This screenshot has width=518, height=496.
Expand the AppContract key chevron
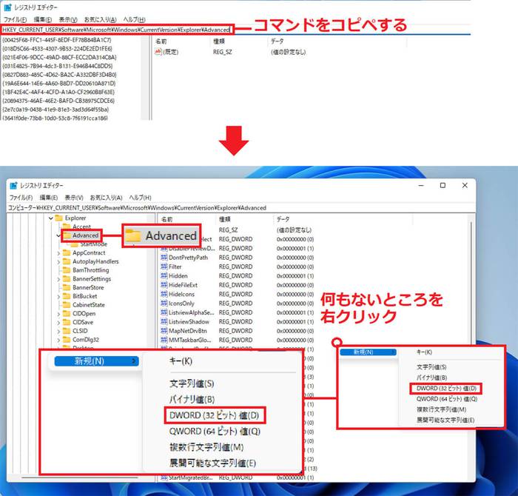pos(58,253)
